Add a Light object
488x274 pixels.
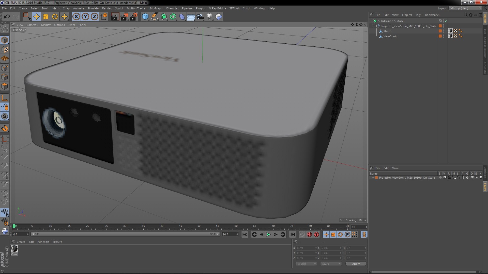(x=209, y=17)
